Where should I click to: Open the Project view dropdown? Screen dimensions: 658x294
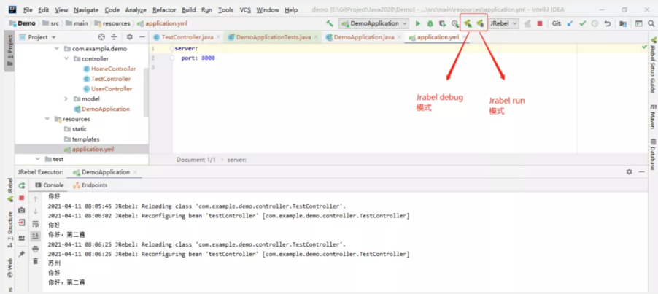(38, 37)
